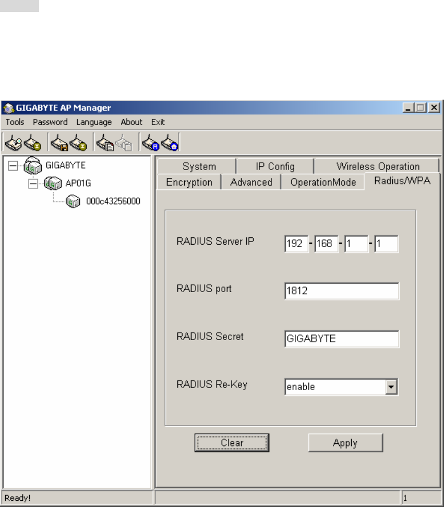Click the third RADIUS Server IP octet field
The image size is (444, 507).
coord(356,244)
